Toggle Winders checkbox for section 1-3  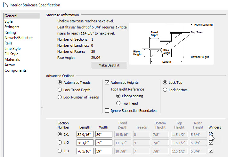coord(211,151)
